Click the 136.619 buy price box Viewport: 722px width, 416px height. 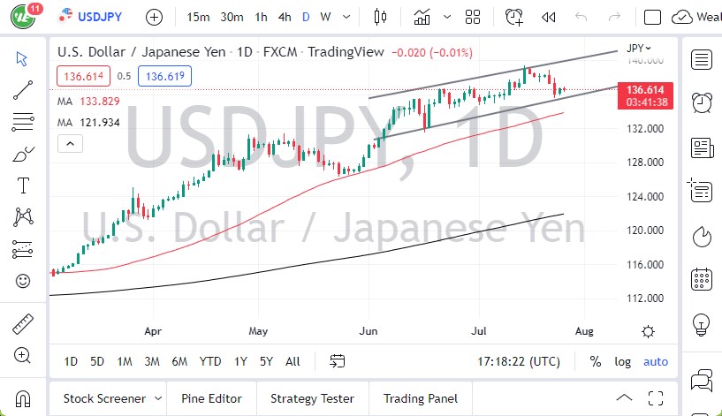pos(164,76)
